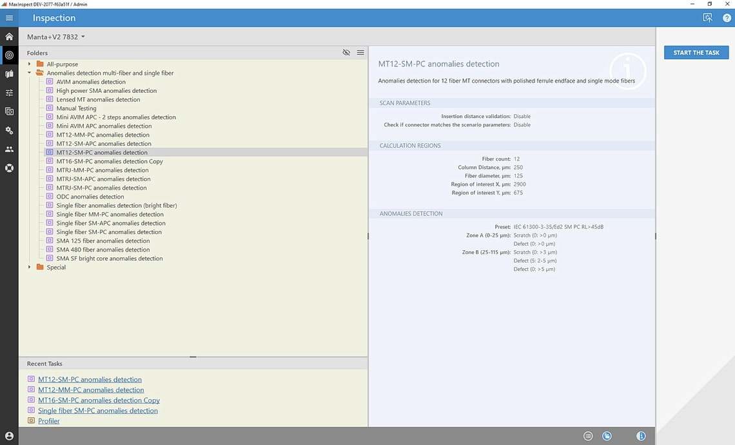The width and height of the screenshot is (735, 445).
Task: Select MTRJ-MM-PC anomalies detection
Action: click(102, 170)
